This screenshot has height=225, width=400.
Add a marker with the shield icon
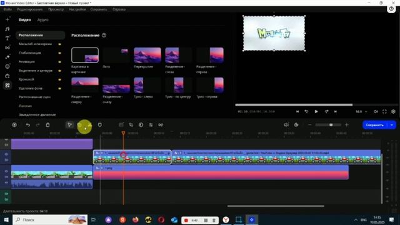click(100, 125)
